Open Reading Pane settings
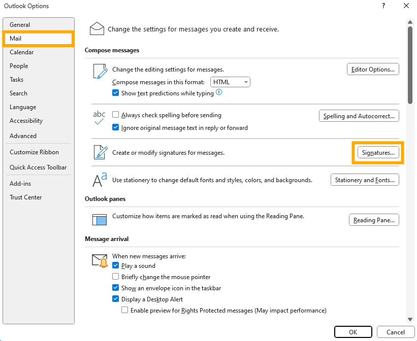The width and height of the screenshot is (417, 341). pyautogui.click(x=374, y=220)
